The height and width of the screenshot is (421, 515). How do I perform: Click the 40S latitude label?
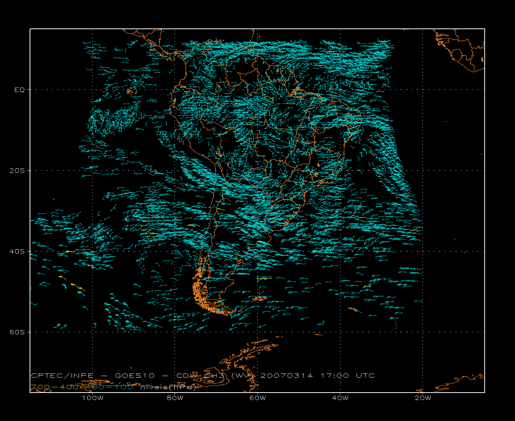pos(17,251)
